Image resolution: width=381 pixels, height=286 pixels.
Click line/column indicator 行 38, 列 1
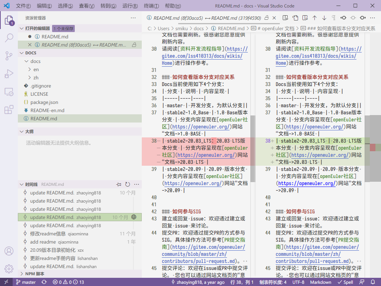click(x=241, y=282)
